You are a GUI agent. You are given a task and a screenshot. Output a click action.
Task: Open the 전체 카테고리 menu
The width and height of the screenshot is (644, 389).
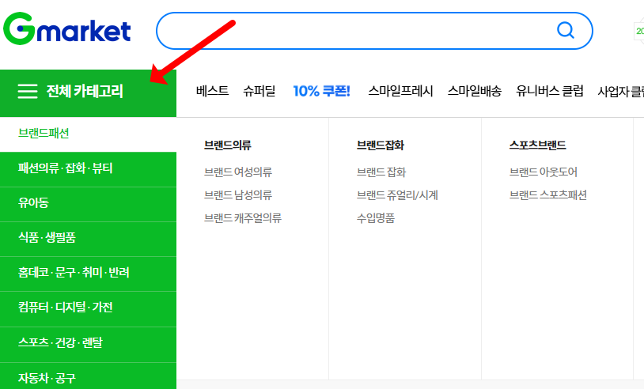89,93
